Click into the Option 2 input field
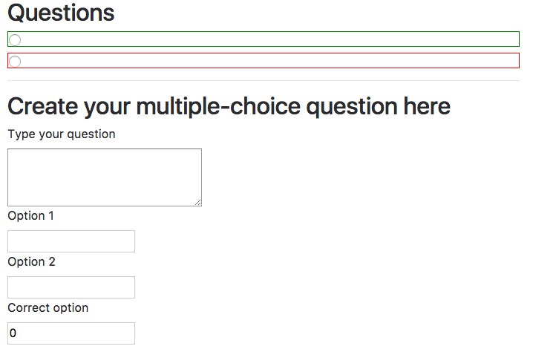 click(71, 287)
